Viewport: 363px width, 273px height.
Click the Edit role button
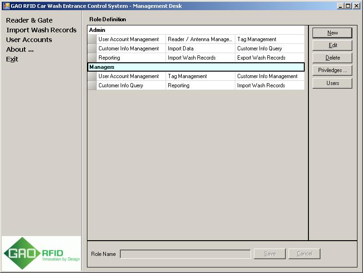point(332,45)
